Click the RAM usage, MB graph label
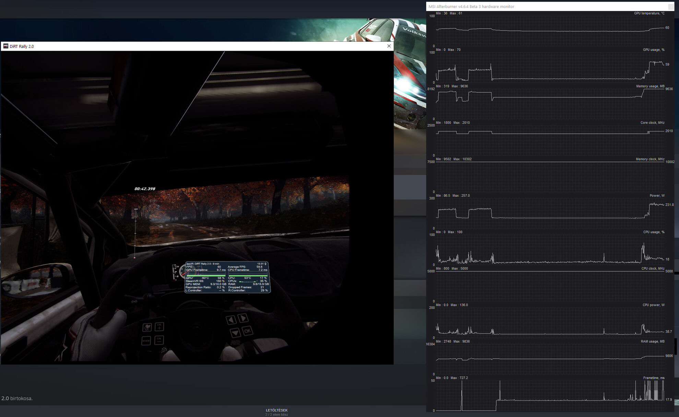This screenshot has height=417, width=679. 653,341
